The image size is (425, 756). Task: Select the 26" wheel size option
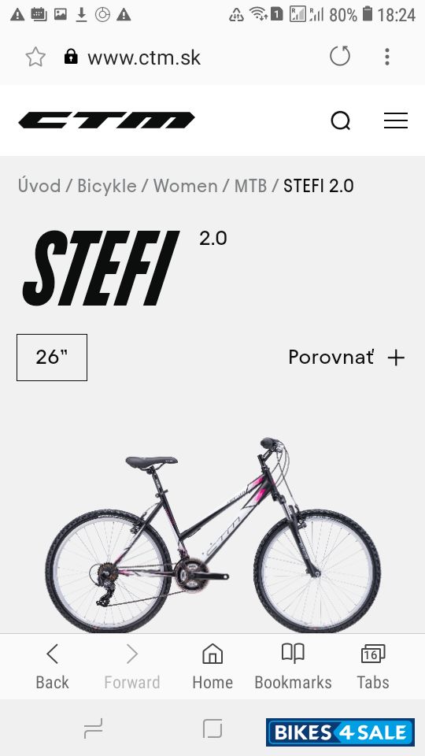(x=52, y=358)
